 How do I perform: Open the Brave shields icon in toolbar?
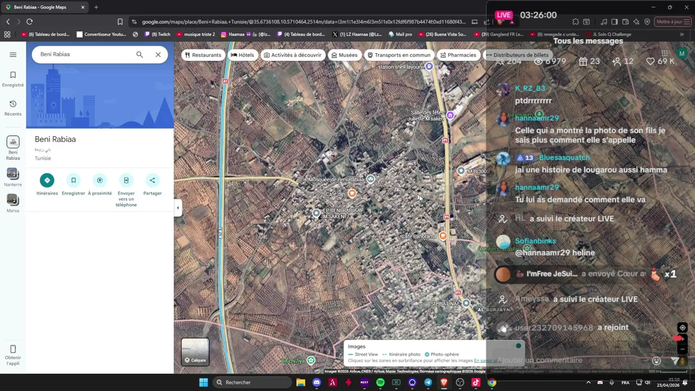point(500,22)
